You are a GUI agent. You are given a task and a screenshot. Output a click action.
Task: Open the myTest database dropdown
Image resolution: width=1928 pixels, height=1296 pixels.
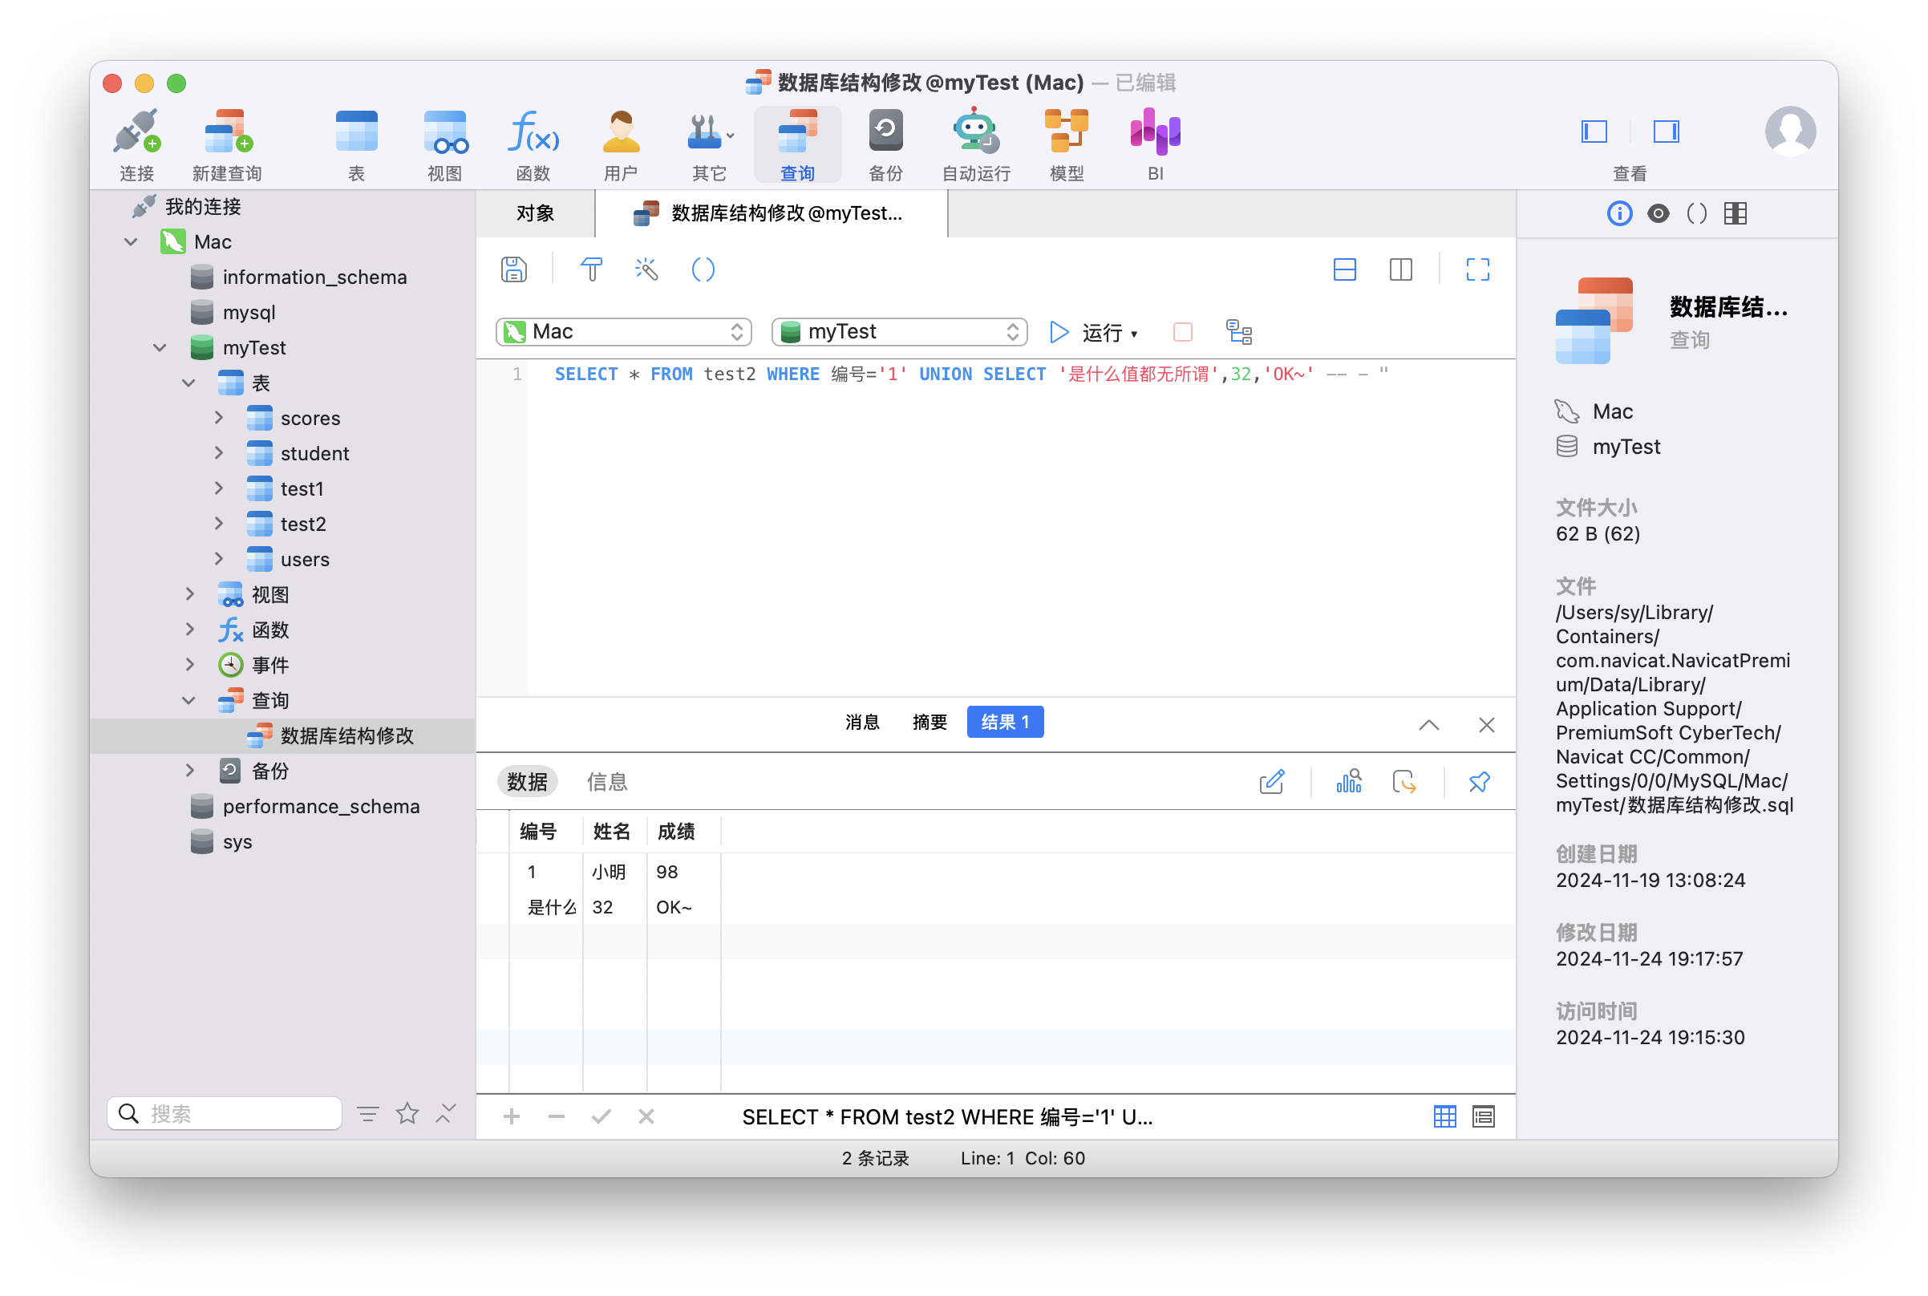tap(898, 332)
